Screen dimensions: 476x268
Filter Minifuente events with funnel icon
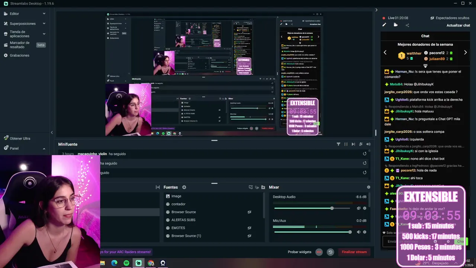coord(338,144)
